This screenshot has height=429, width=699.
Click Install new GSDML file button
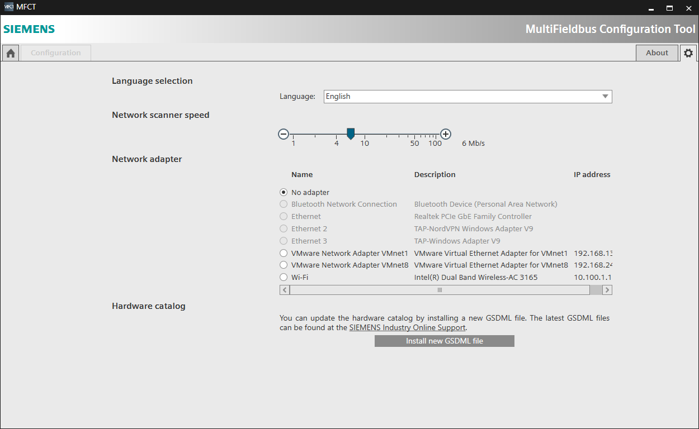445,341
